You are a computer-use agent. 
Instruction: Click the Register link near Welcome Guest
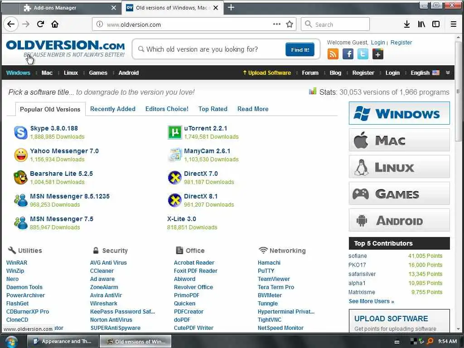click(401, 42)
